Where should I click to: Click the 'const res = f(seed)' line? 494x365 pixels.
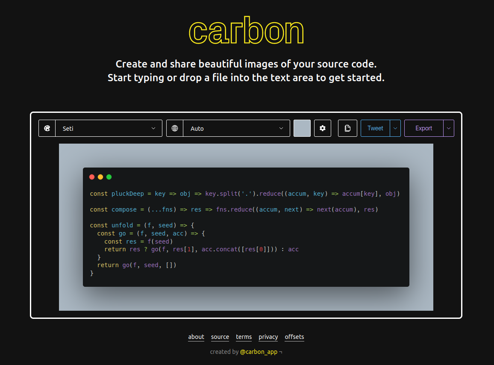click(138, 241)
